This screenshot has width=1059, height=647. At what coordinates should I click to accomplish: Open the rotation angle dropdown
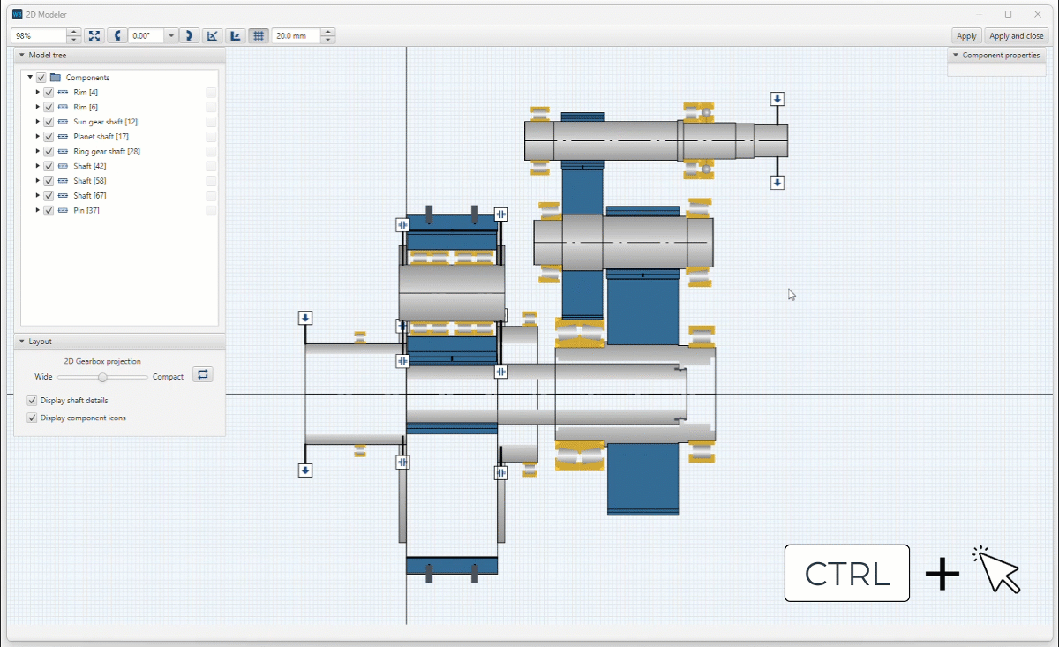pos(171,36)
